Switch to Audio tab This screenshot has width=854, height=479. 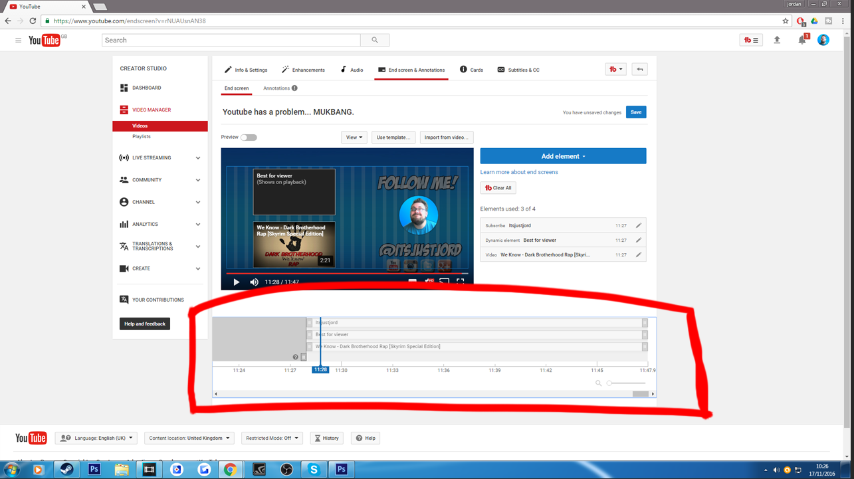352,70
